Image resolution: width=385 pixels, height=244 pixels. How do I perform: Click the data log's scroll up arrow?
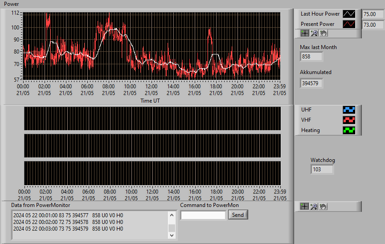click(x=172, y=215)
